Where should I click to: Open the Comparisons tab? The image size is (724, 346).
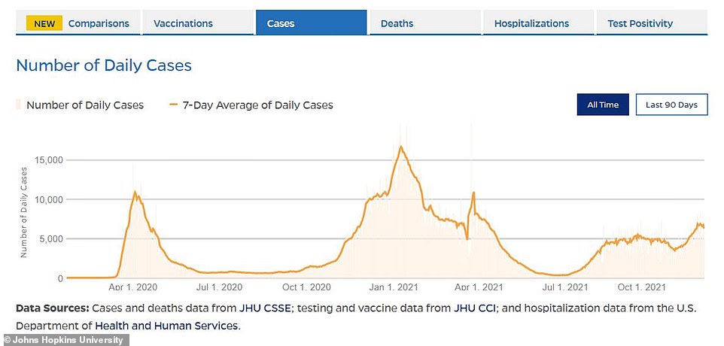pos(98,23)
